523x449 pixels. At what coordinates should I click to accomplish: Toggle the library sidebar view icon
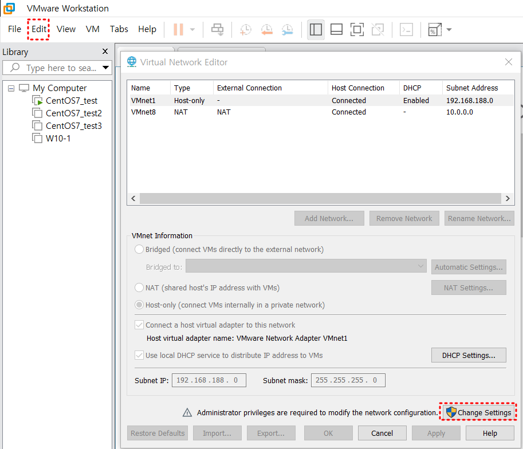[x=316, y=29]
